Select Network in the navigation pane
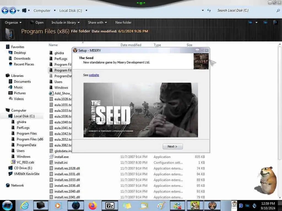 (17, 185)
